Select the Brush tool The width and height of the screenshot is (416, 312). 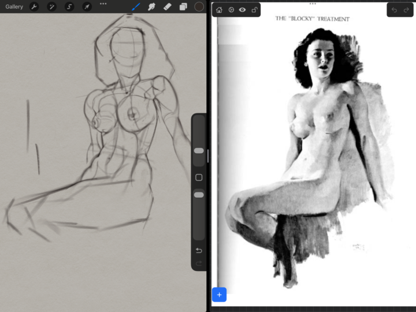coord(136,6)
